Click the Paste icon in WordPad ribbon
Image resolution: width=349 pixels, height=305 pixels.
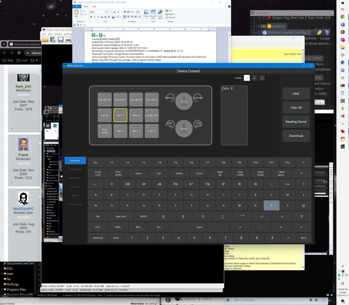[x=76, y=13]
